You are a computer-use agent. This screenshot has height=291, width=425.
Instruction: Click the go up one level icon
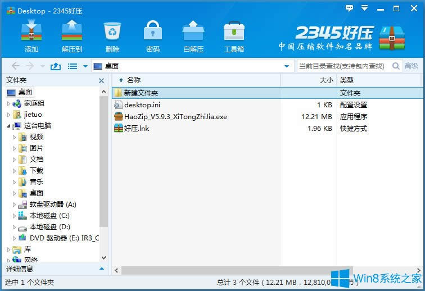click(x=55, y=66)
